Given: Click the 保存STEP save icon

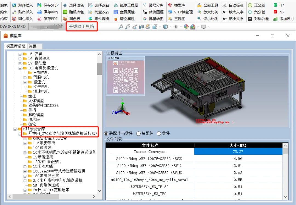Looking at the screenshot, I should pyautogui.click(x=39, y=5).
